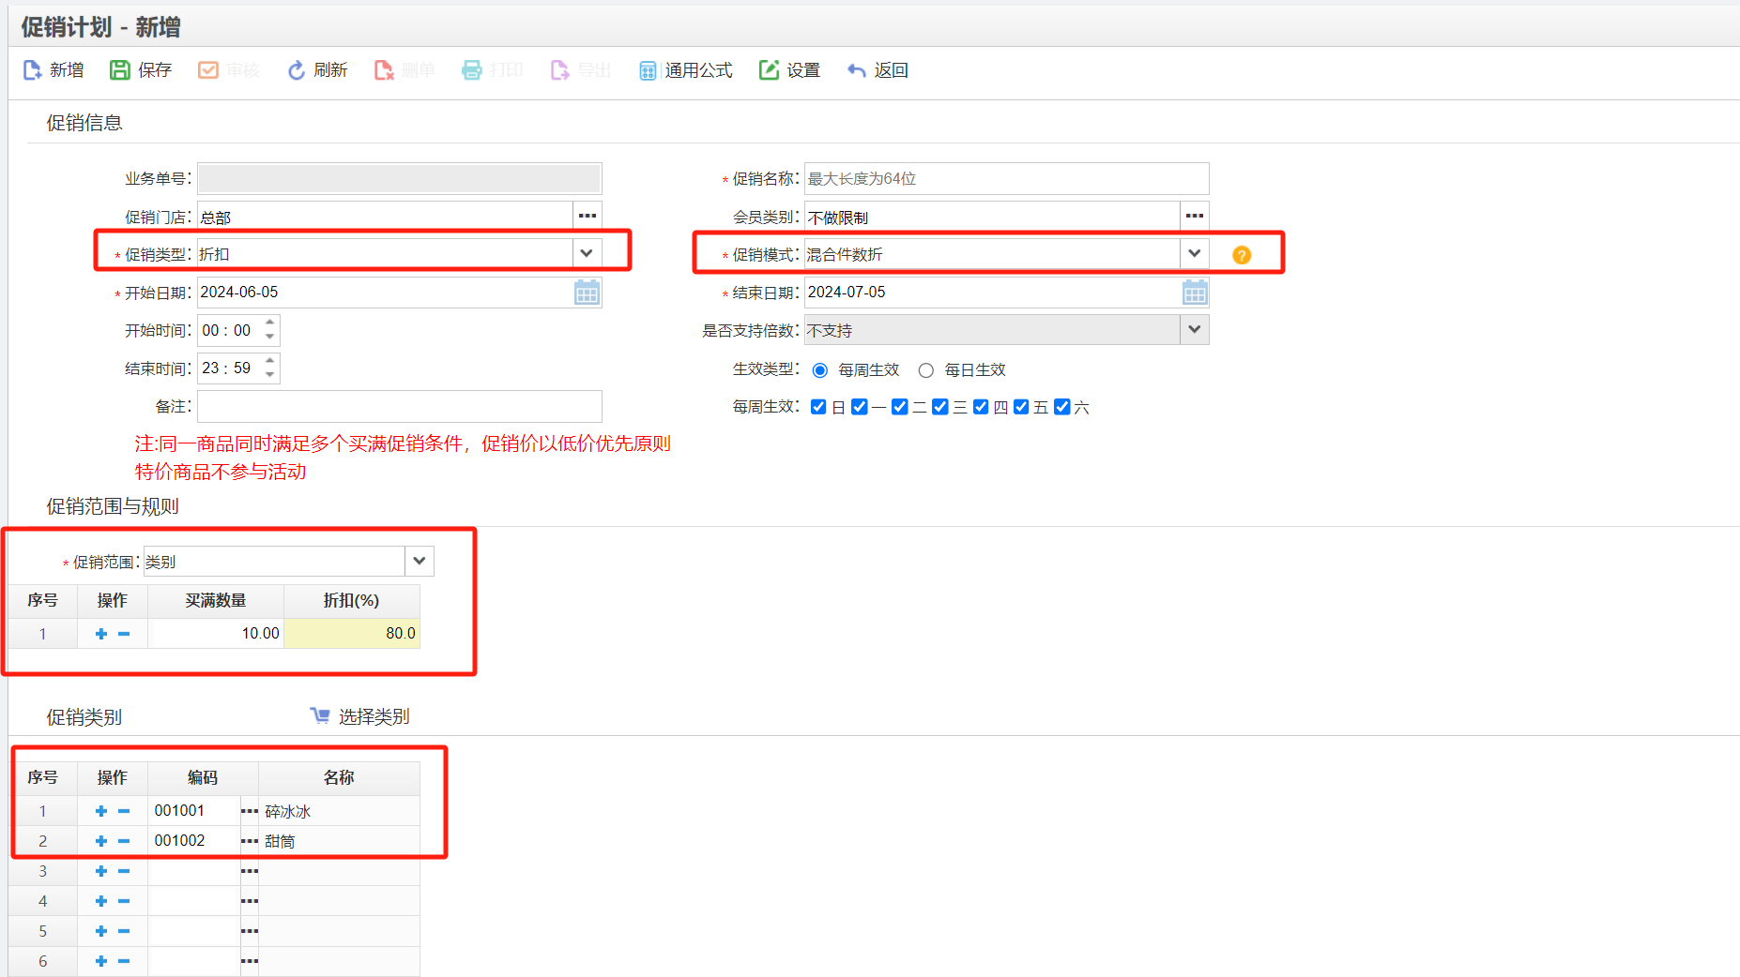Viewport: 1740px width, 977px height.
Task: Click the 折扣(%) column header
Action: 352,600
